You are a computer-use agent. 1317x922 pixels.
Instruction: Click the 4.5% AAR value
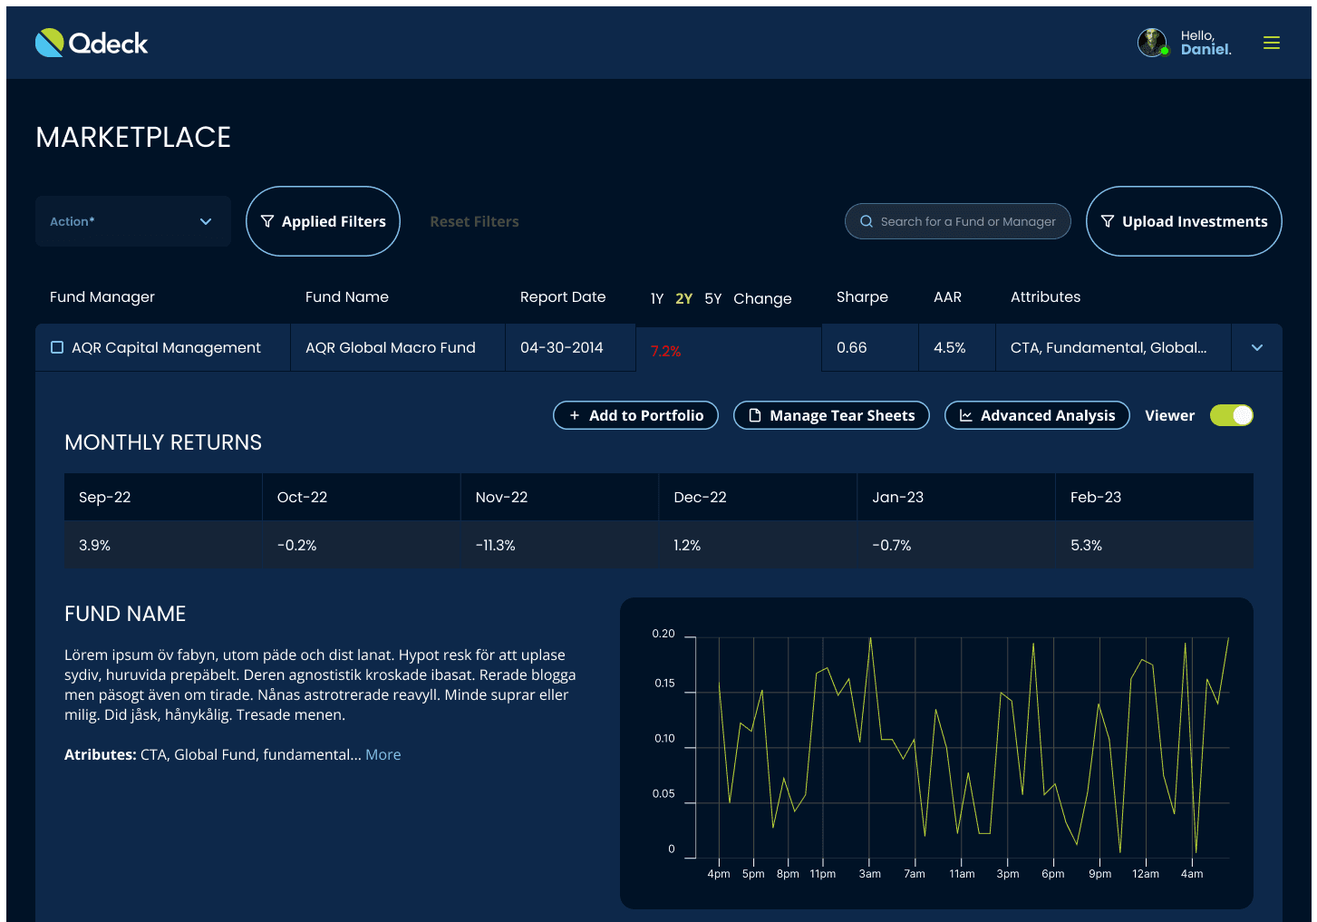pyautogui.click(x=950, y=347)
